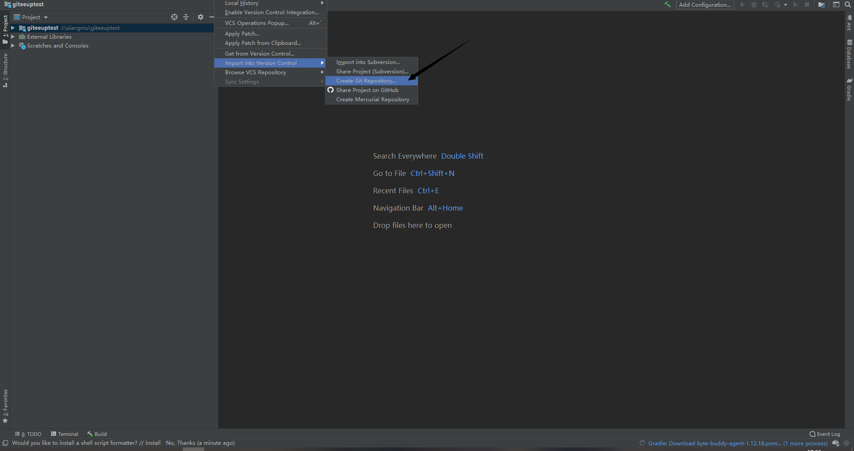Open the Database side panel tab
Image resolution: width=854 pixels, height=451 pixels.
tap(849, 54)
